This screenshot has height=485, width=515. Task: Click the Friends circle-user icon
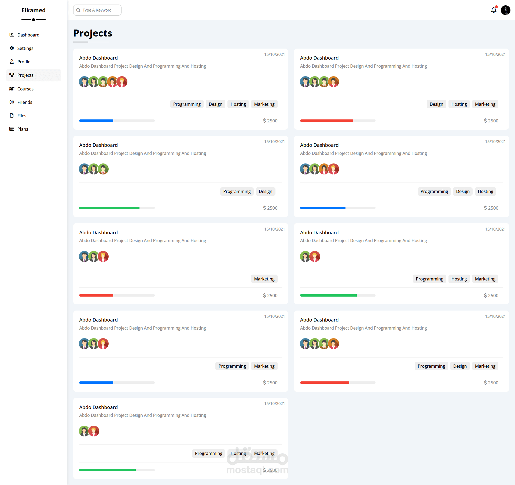pos(12,102)
